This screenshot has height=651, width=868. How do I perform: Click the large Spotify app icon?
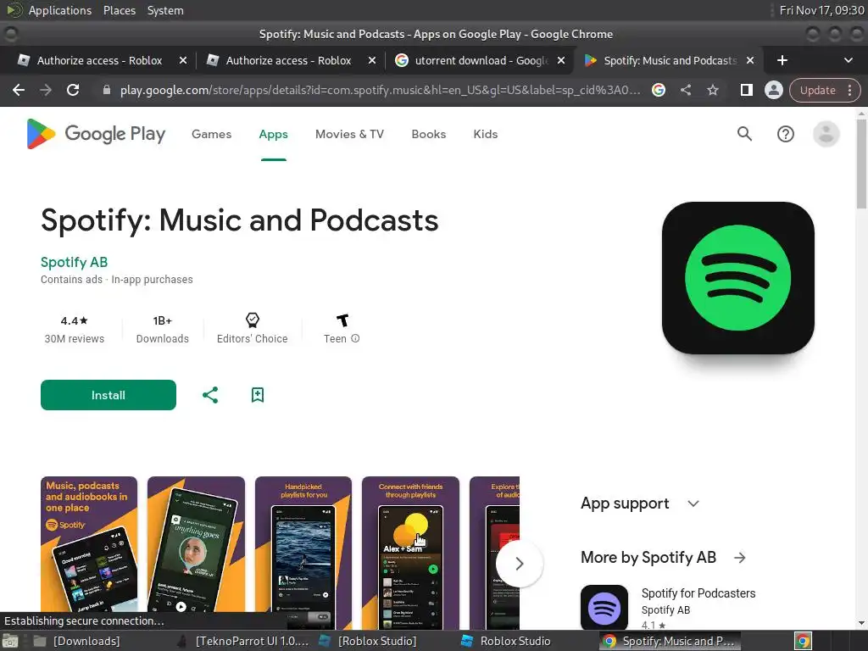pyautogui.click(x=738, y=278)
